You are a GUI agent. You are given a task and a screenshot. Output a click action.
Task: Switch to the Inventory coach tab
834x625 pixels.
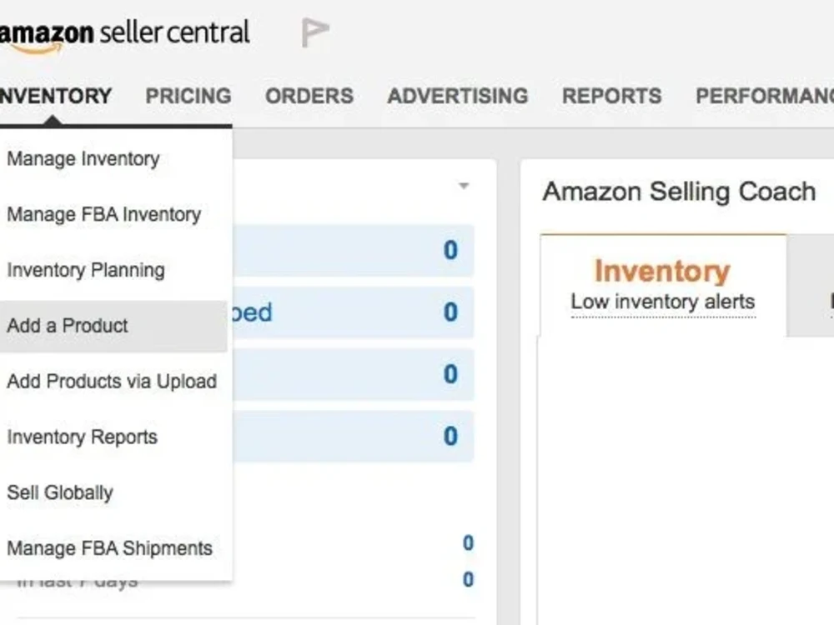click(x=663, y=285)
